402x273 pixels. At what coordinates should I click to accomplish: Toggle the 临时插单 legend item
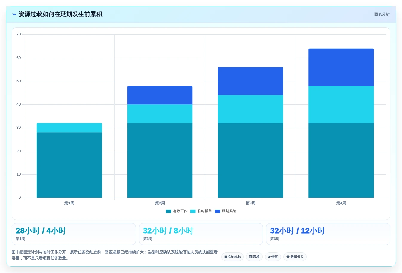pyautogui.click(x=201, y=211)
